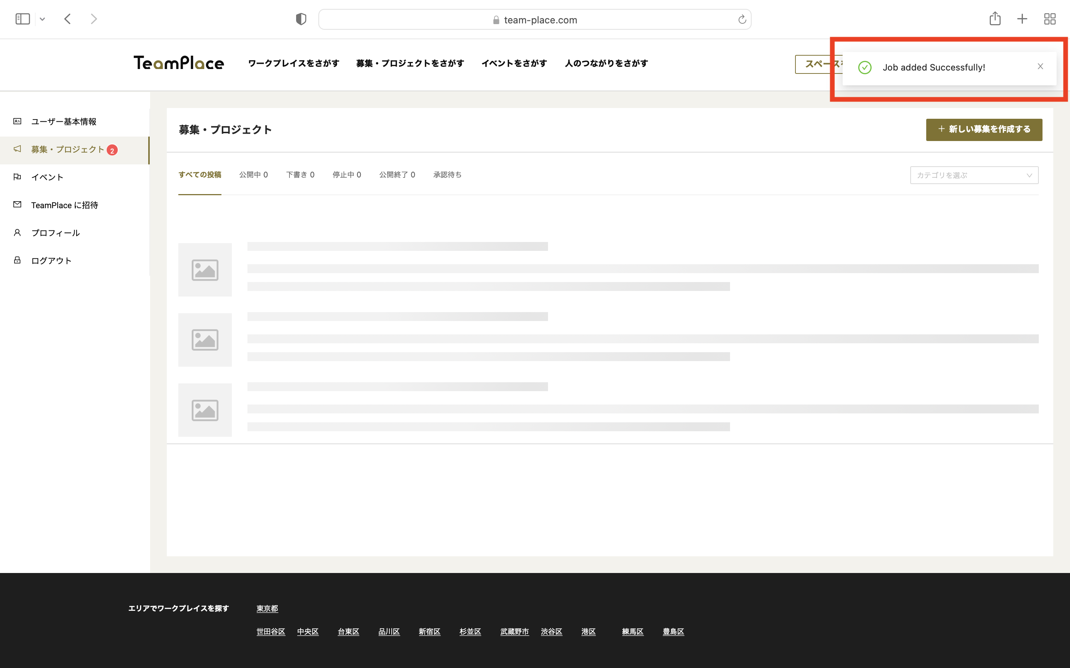
Task: Click the Safari share icon
Action: [x=995, y=19]
